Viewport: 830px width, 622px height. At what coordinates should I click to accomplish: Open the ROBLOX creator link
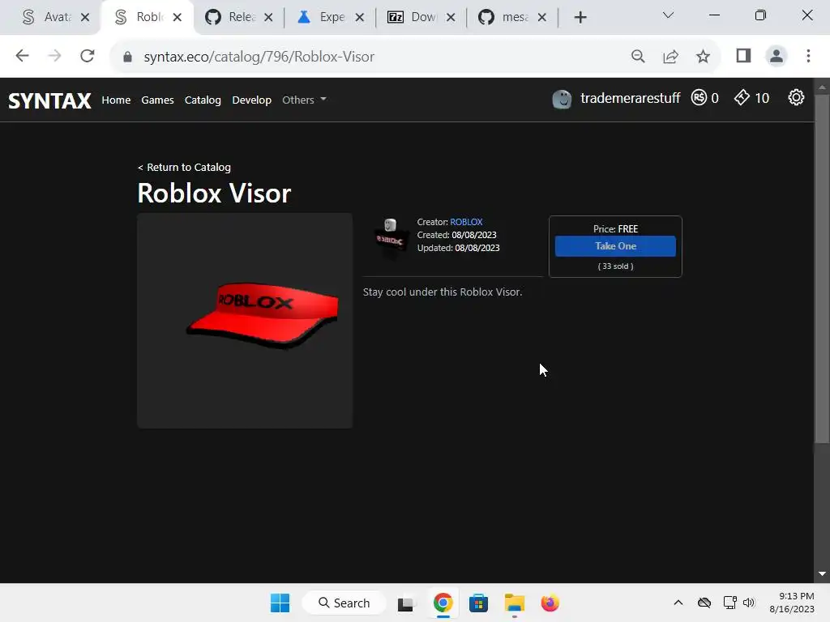point(466,222)
